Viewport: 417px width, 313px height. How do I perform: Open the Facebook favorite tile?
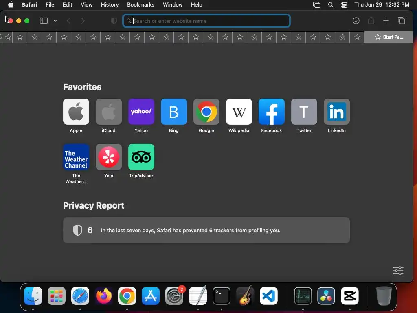(272, 112)
